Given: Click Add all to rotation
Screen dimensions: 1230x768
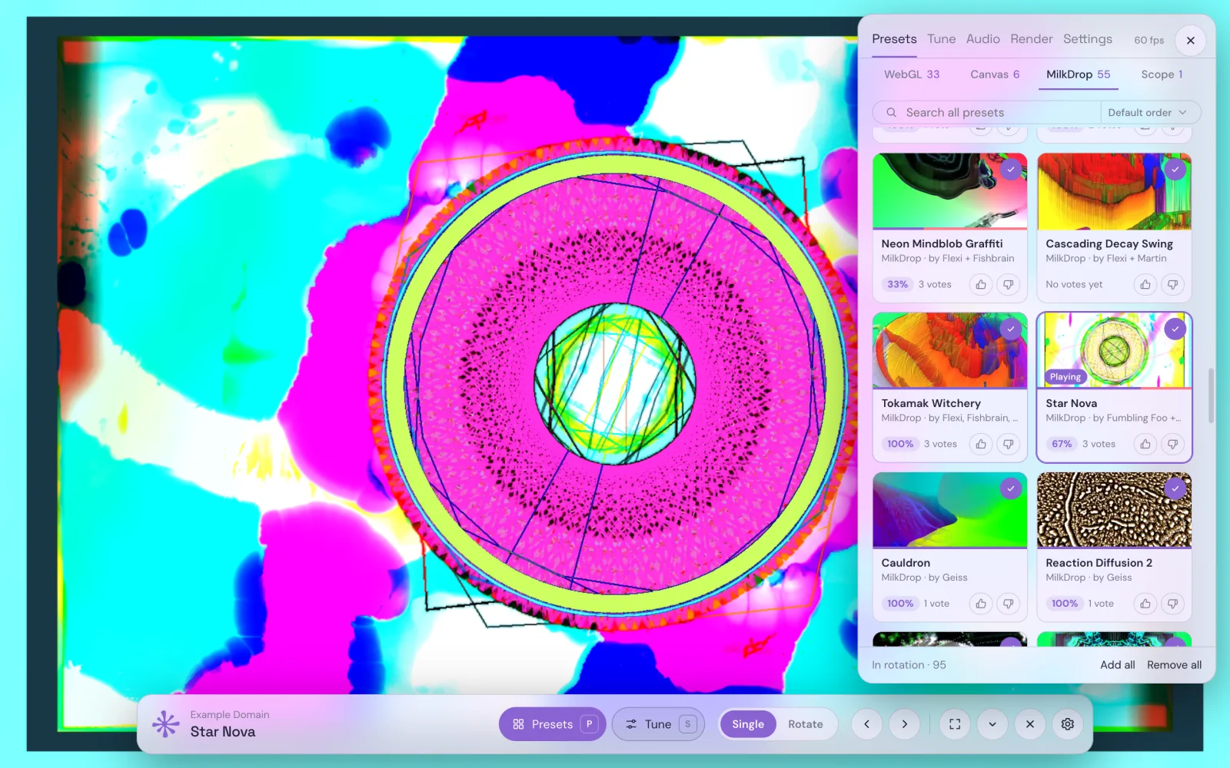Looking at the screenshot, I should (x=1117, y=665).
